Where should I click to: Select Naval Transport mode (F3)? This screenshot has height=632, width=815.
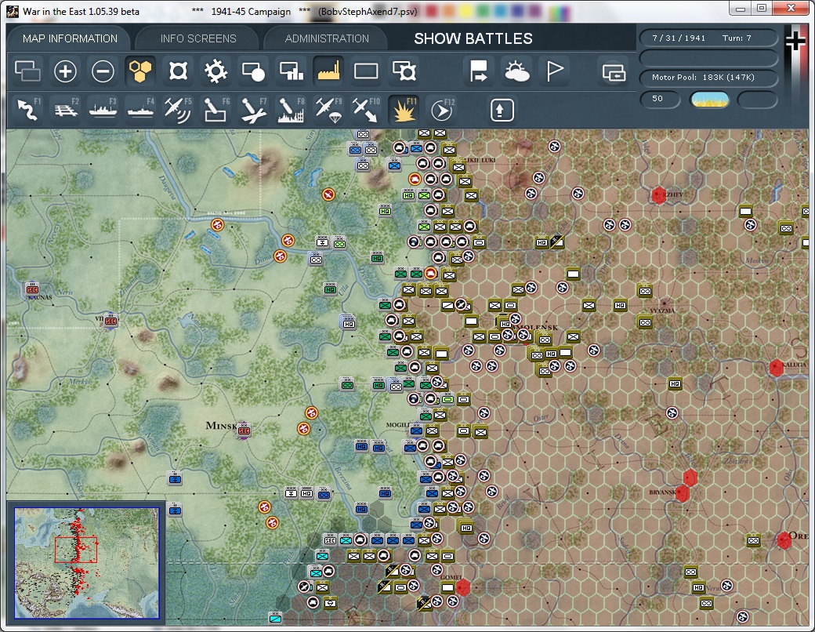tap(103, 110)
